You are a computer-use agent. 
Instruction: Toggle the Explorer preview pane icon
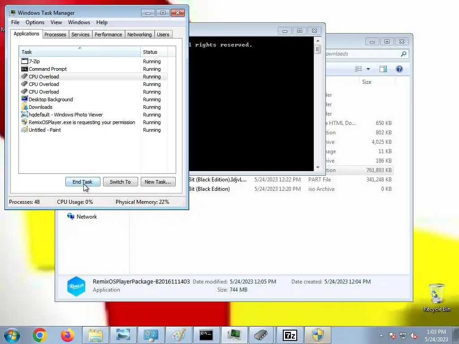point(383,69)
